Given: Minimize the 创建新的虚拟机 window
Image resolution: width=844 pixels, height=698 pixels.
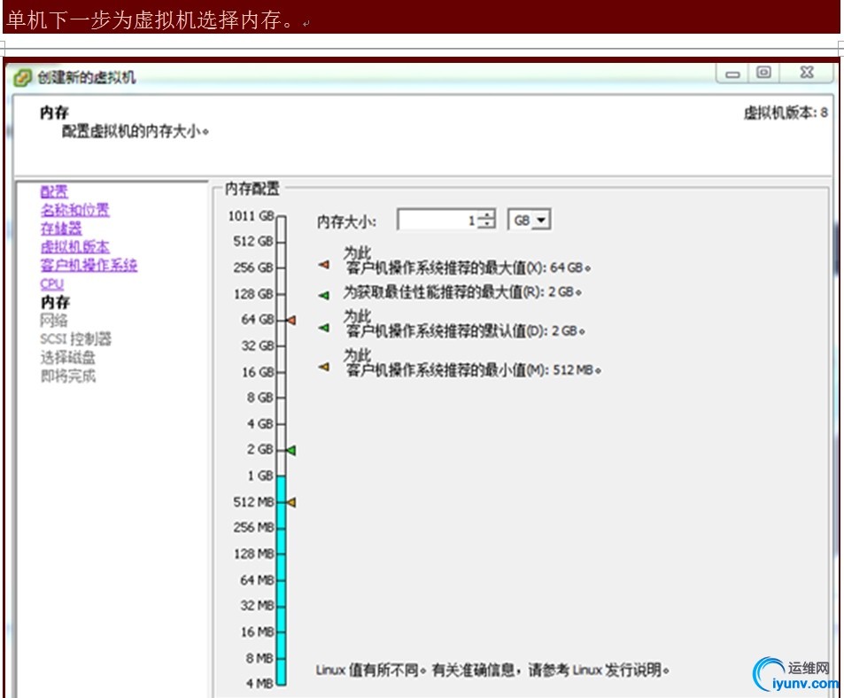Looking at the screenshot, I should [x=732, y=74].
